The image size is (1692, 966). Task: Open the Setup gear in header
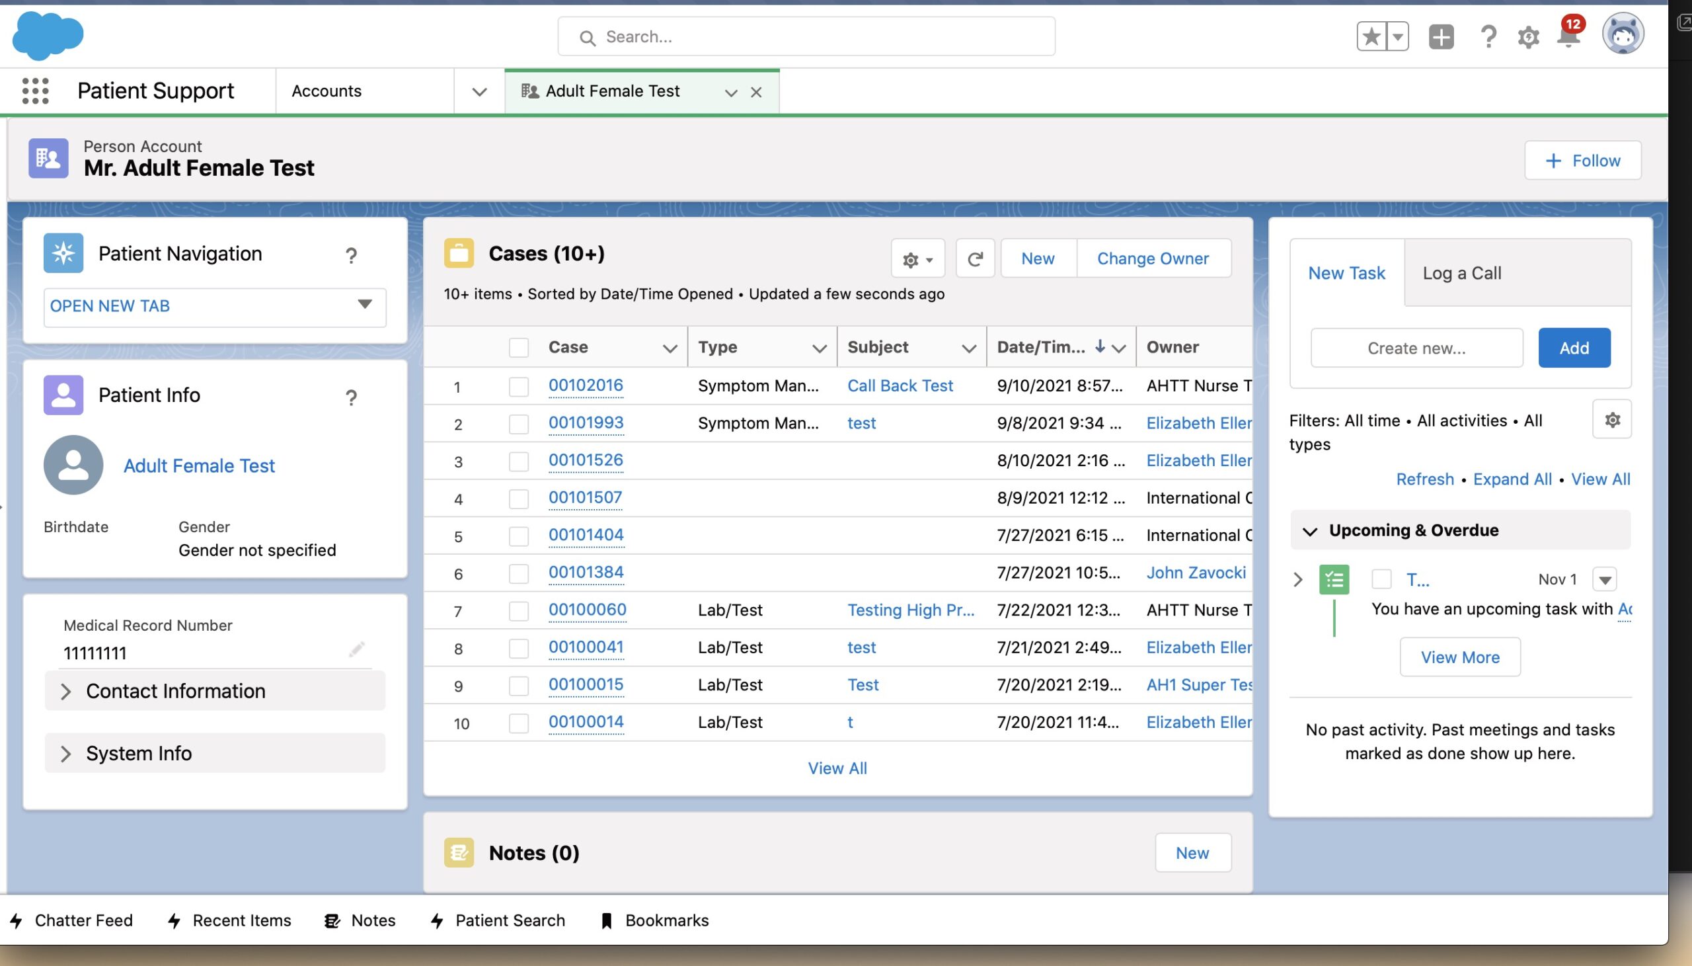point(1528,37)
